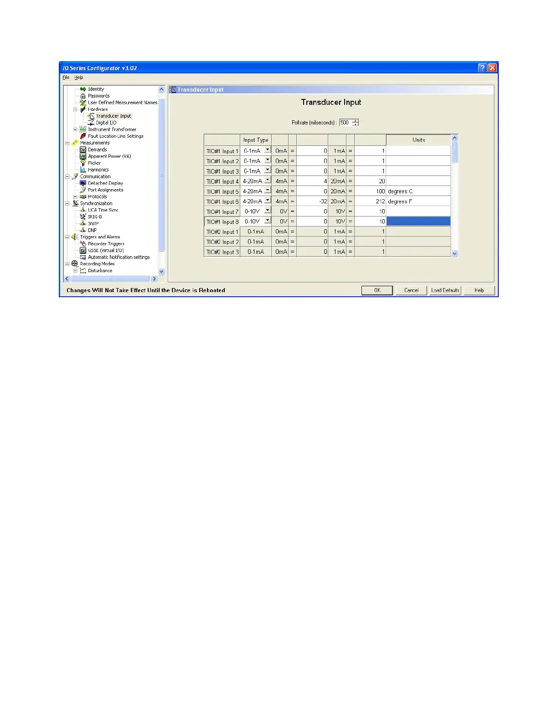This screenshot has width=558, height=722.
Task: Click the Instrument Transformer coil icon
Action: tap(83, 129)
